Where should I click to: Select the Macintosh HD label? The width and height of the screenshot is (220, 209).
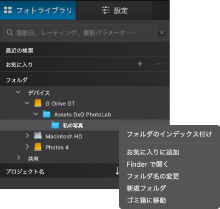coord(64,137)
